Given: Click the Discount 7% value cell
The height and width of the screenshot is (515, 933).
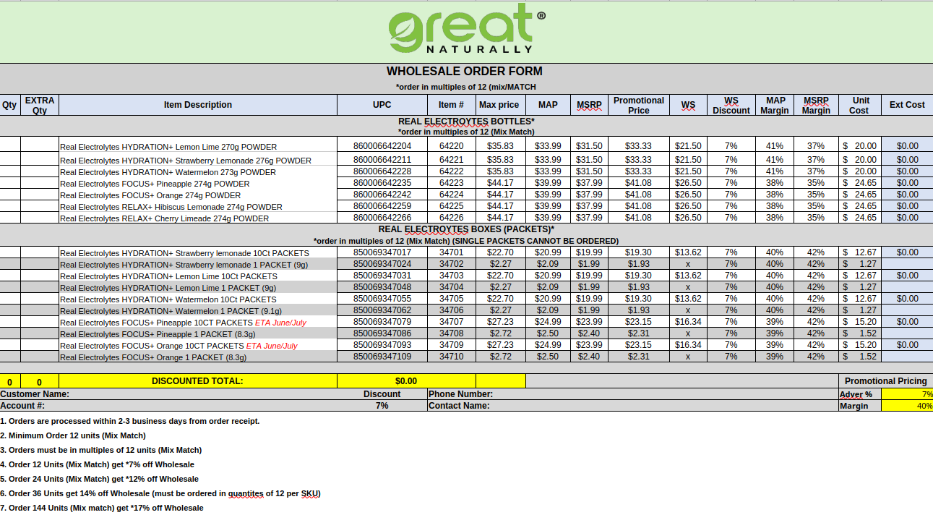Looking at the screenshot, I should point(382,406).
